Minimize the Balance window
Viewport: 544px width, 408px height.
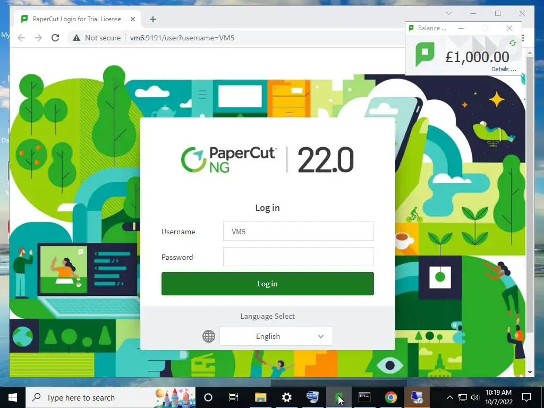[461, 28]
